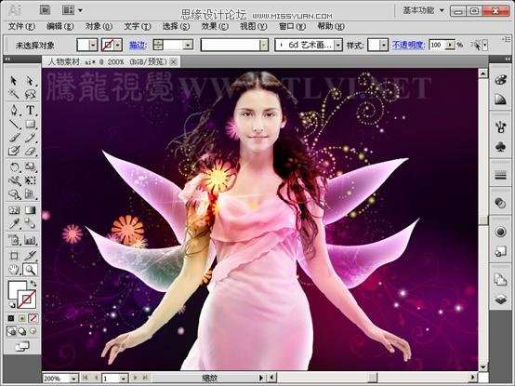Enable Draw Normal mode
This screenshot has width=515, height=386.
(11, 331)
